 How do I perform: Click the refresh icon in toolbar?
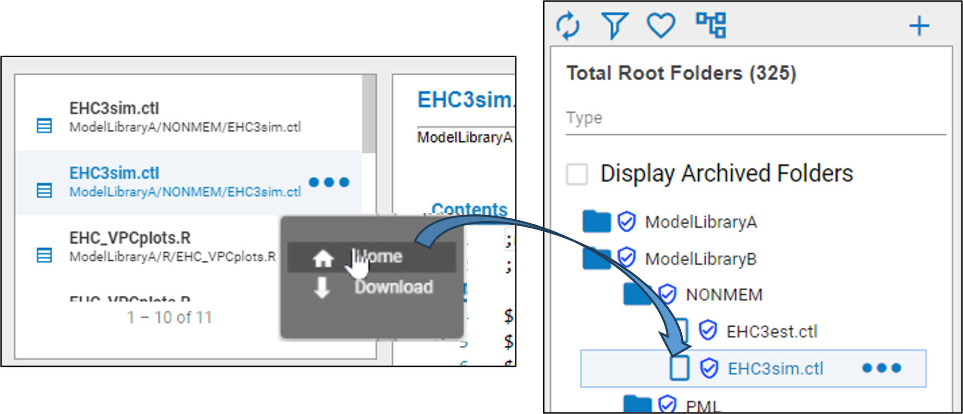coord(568,25)
